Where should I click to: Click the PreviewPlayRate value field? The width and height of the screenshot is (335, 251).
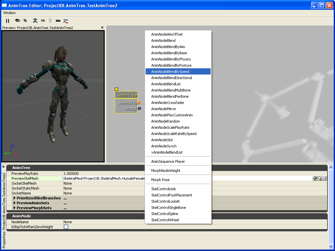coord(82,173)
